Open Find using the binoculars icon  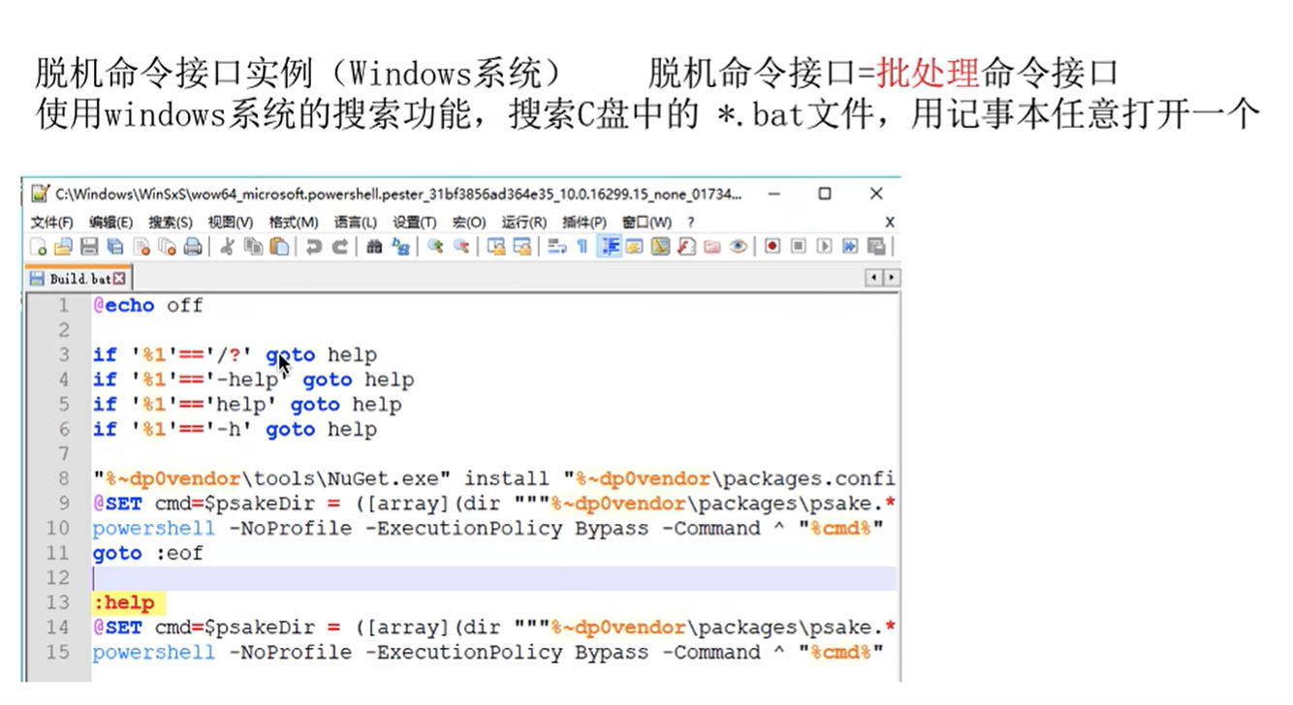pos(374,246)
